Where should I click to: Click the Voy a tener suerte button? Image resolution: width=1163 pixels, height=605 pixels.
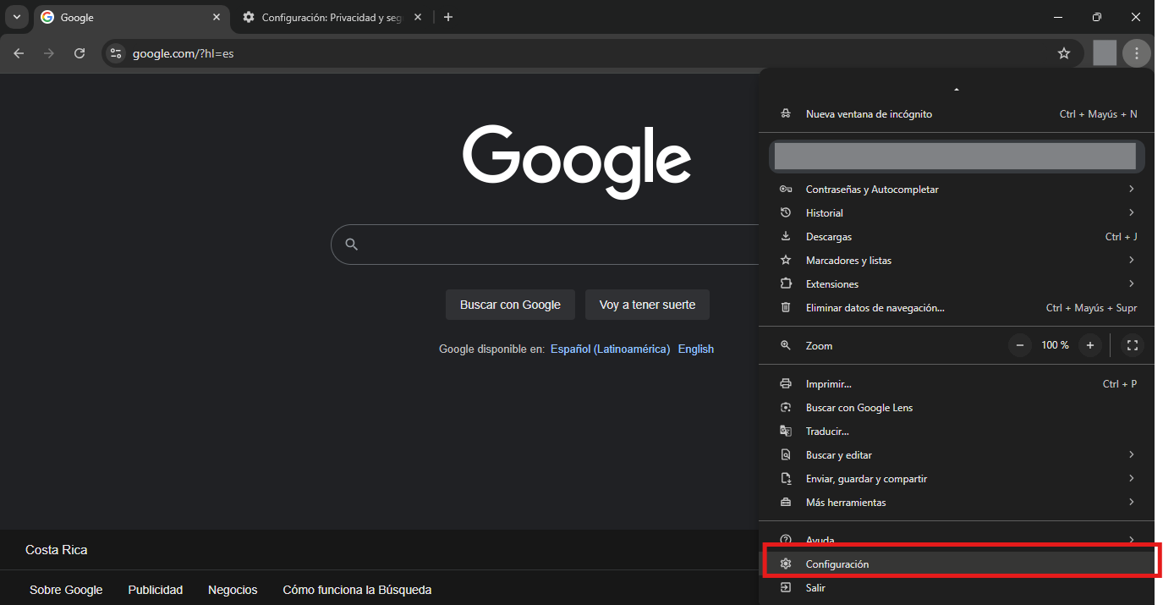[647, 305]
